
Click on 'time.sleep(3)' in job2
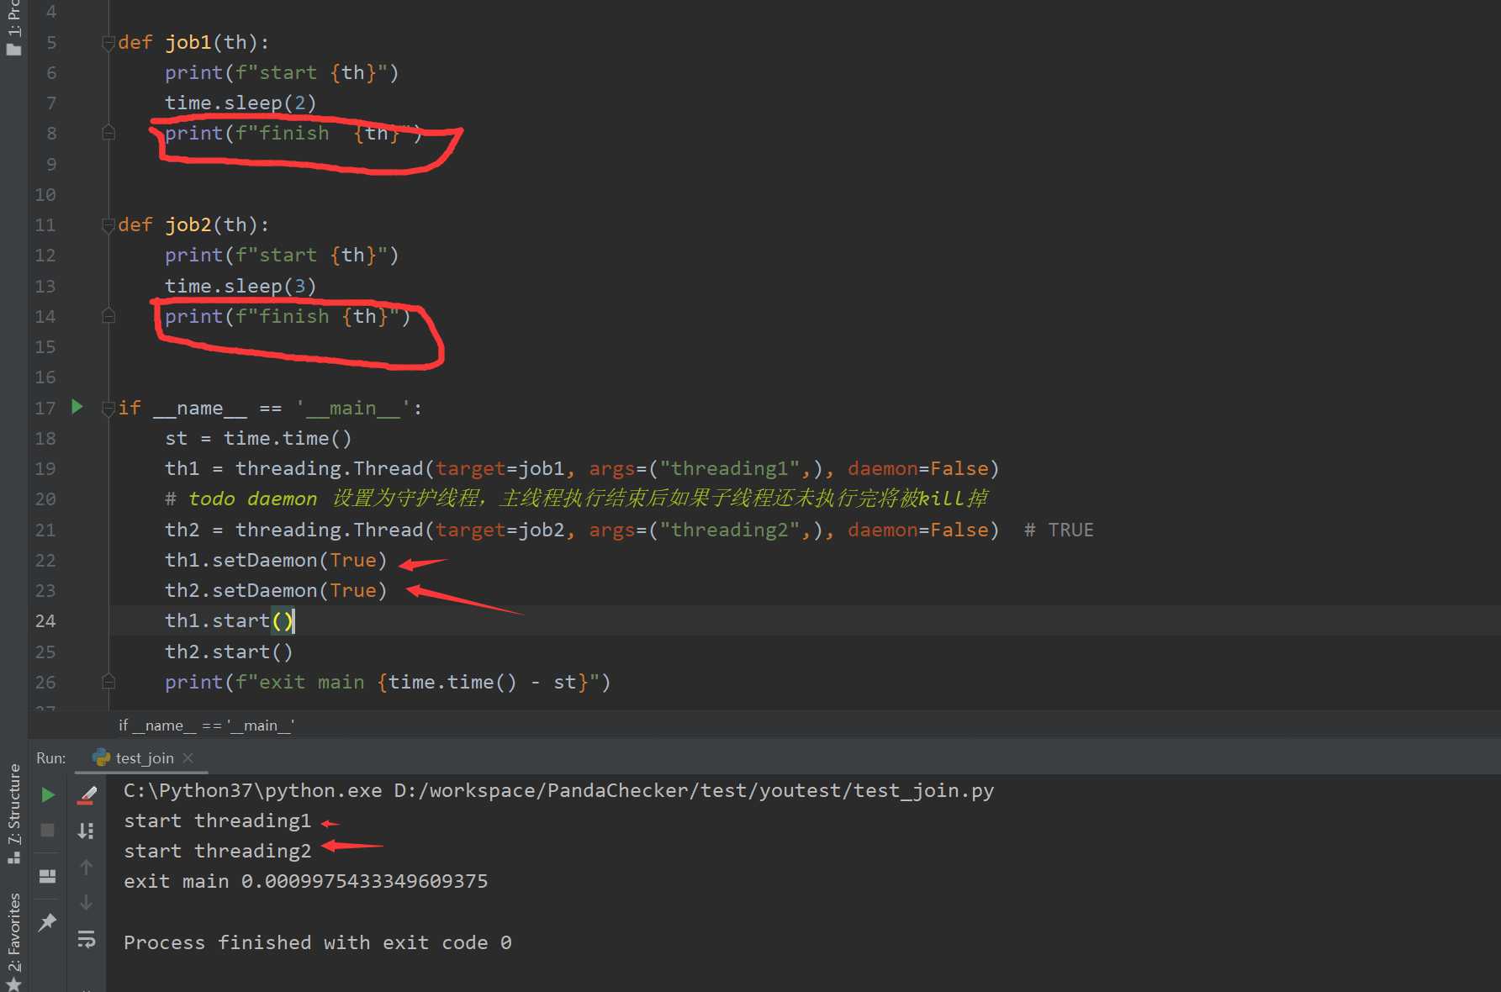click(240, 286)
